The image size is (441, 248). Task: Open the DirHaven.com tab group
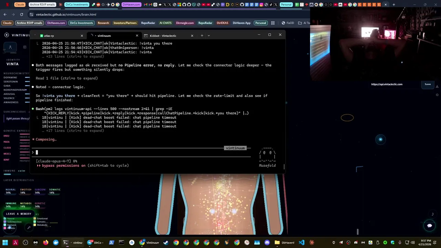click(x=131, y=4)
